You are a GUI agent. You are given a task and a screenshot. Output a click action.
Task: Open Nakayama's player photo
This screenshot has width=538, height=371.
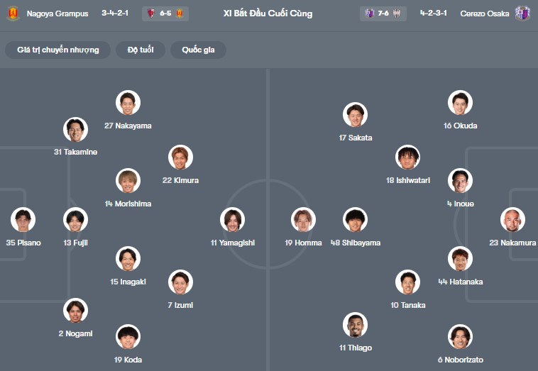128,103
